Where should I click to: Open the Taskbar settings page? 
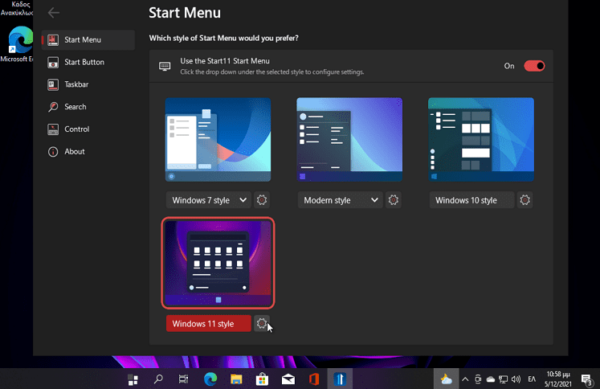[88, 84]
